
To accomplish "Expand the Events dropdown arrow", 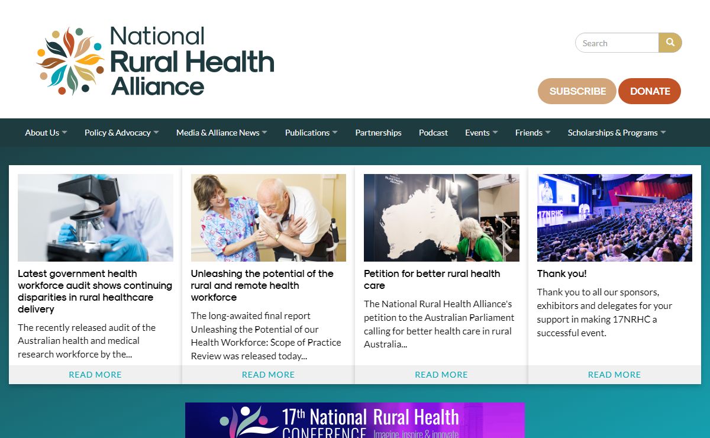I will 495,133.
